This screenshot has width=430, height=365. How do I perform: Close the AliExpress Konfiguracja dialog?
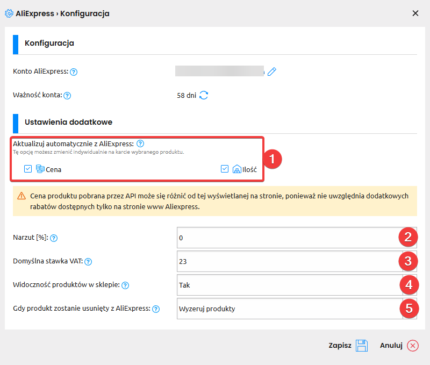[x=415, y=13]
